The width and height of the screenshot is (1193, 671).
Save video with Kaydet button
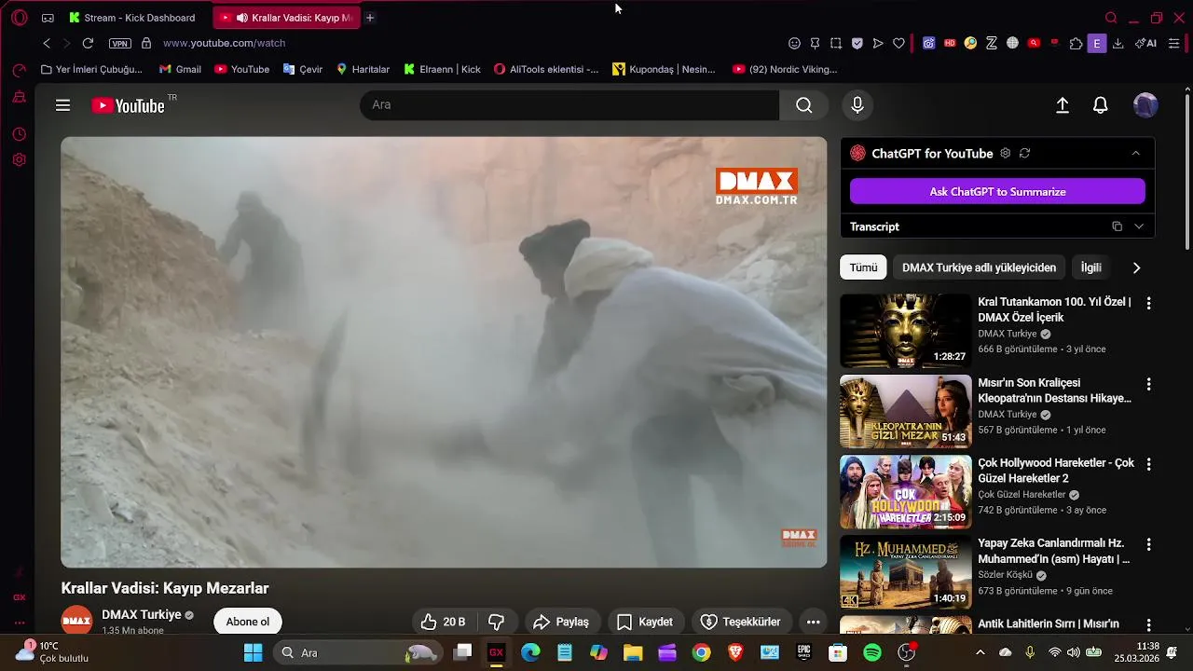tap(645, 622)
